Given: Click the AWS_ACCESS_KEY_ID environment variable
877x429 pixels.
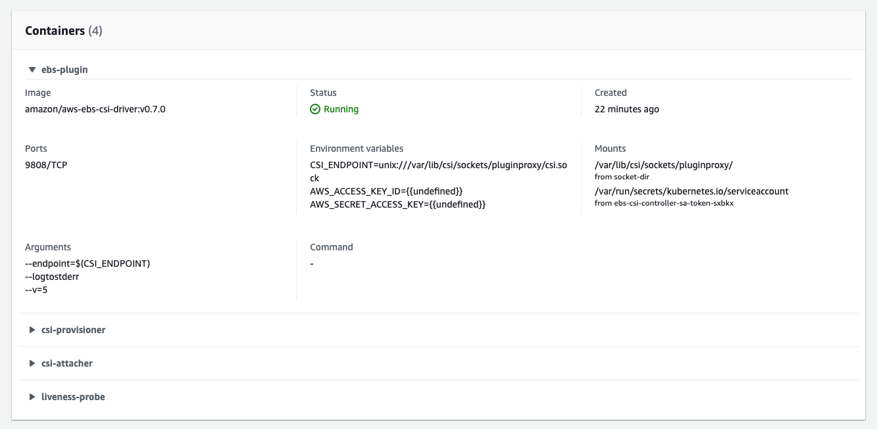Looking at the screenshot, I should 387,191.
